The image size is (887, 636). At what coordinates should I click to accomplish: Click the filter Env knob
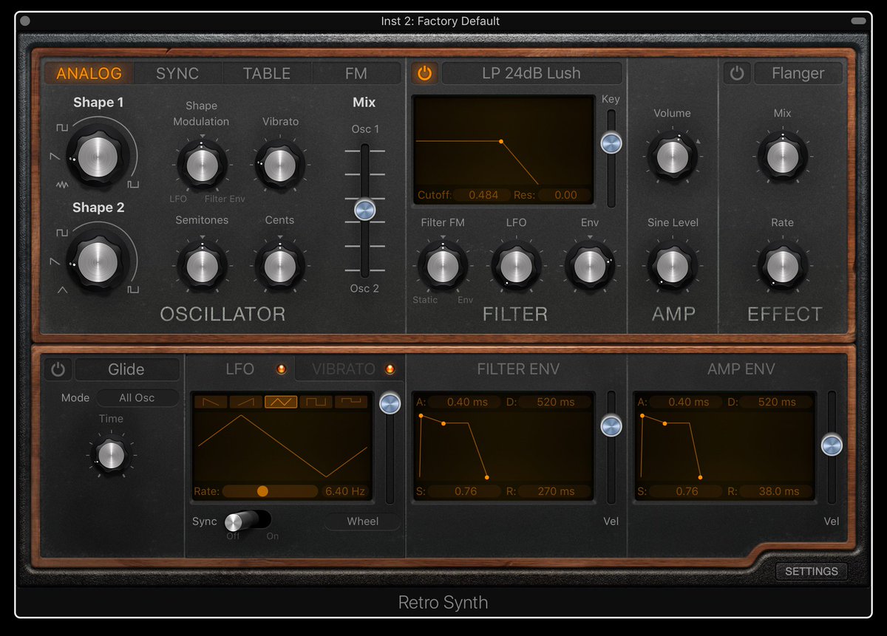coord(589,265)
